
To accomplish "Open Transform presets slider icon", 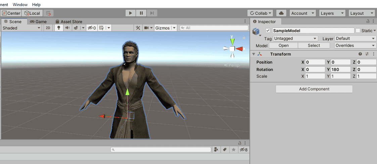I will coord(367,54).
